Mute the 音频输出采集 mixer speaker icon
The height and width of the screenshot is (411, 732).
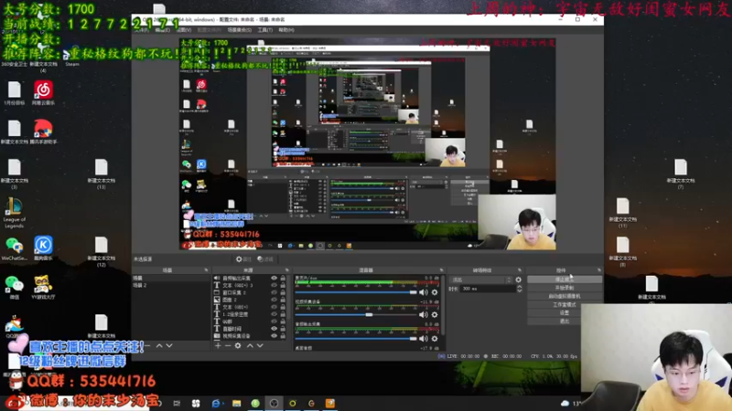pos(424,339)
